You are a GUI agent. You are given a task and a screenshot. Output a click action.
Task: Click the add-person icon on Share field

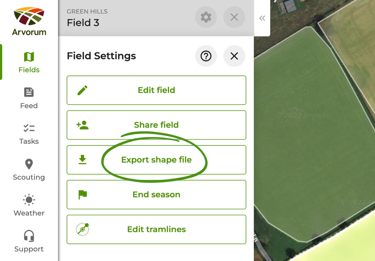point(82,125)
